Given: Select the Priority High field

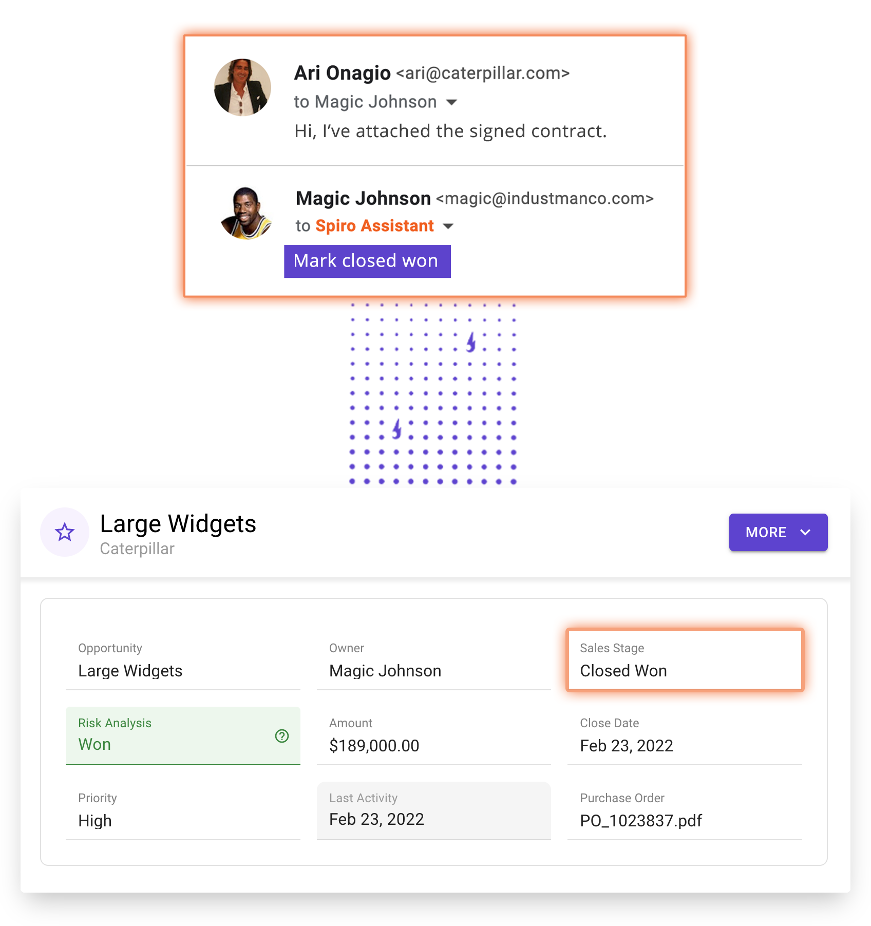Looking at the screenshot, I should [x=183, y=810].
